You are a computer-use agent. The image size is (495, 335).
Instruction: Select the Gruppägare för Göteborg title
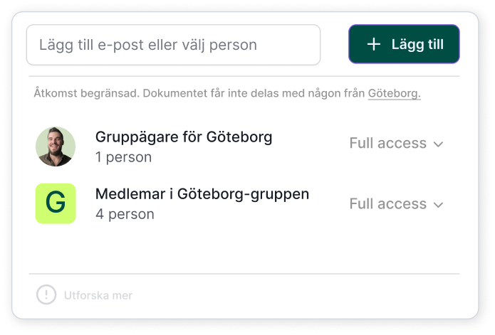(x=184, y=137)
